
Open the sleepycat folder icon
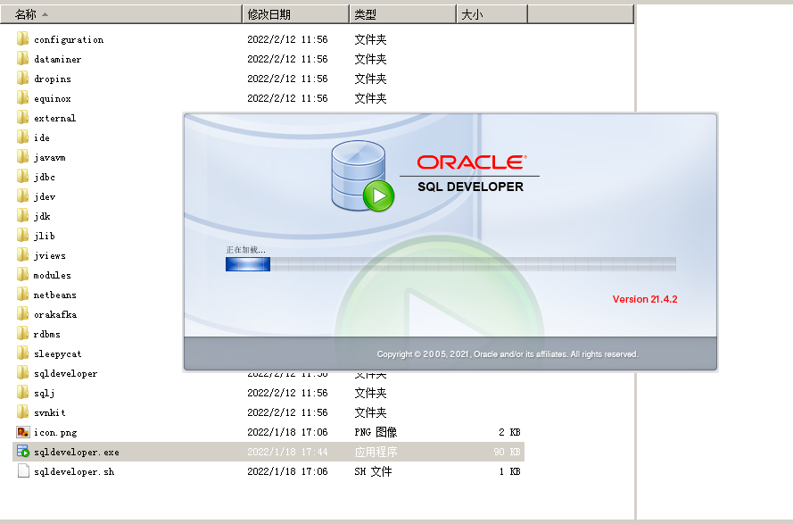(x=21, y=353)
